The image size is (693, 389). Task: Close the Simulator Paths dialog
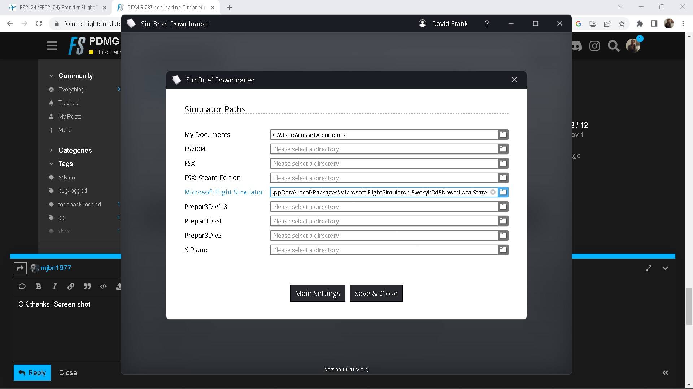click(514, 80)
